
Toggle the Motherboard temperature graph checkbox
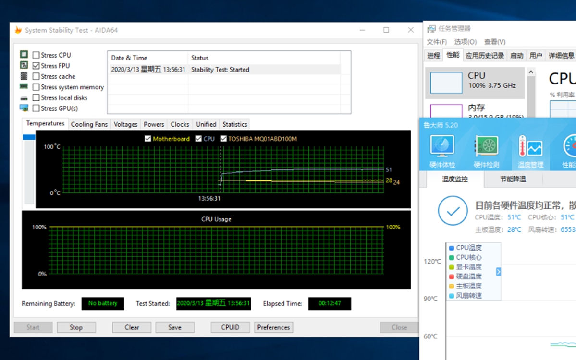[148, 139]
